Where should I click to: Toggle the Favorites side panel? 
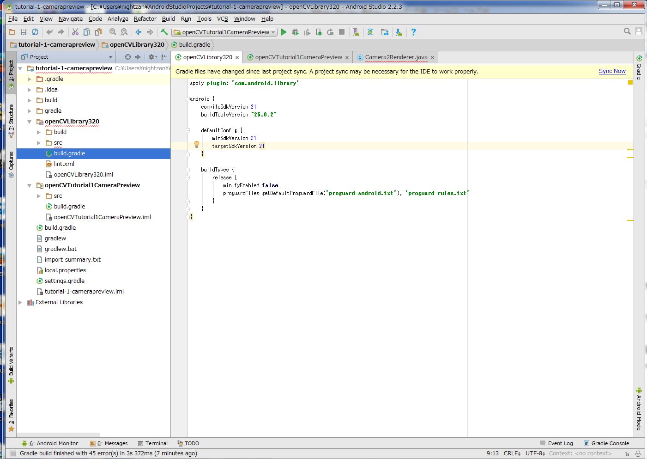coord(11,416)
